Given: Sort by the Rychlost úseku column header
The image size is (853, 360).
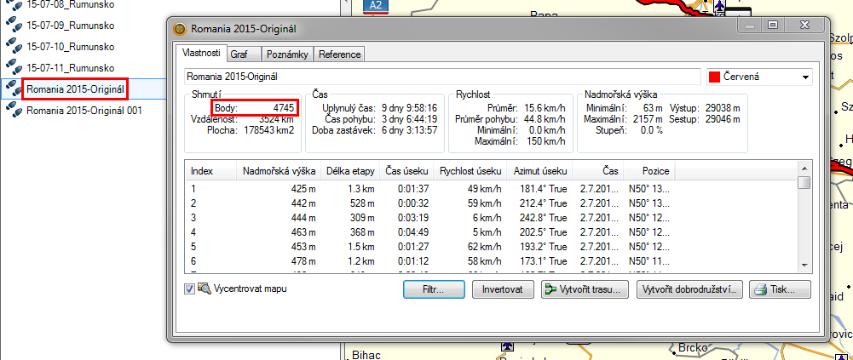Looking at the screenshot, I should (x=469, y=171).
